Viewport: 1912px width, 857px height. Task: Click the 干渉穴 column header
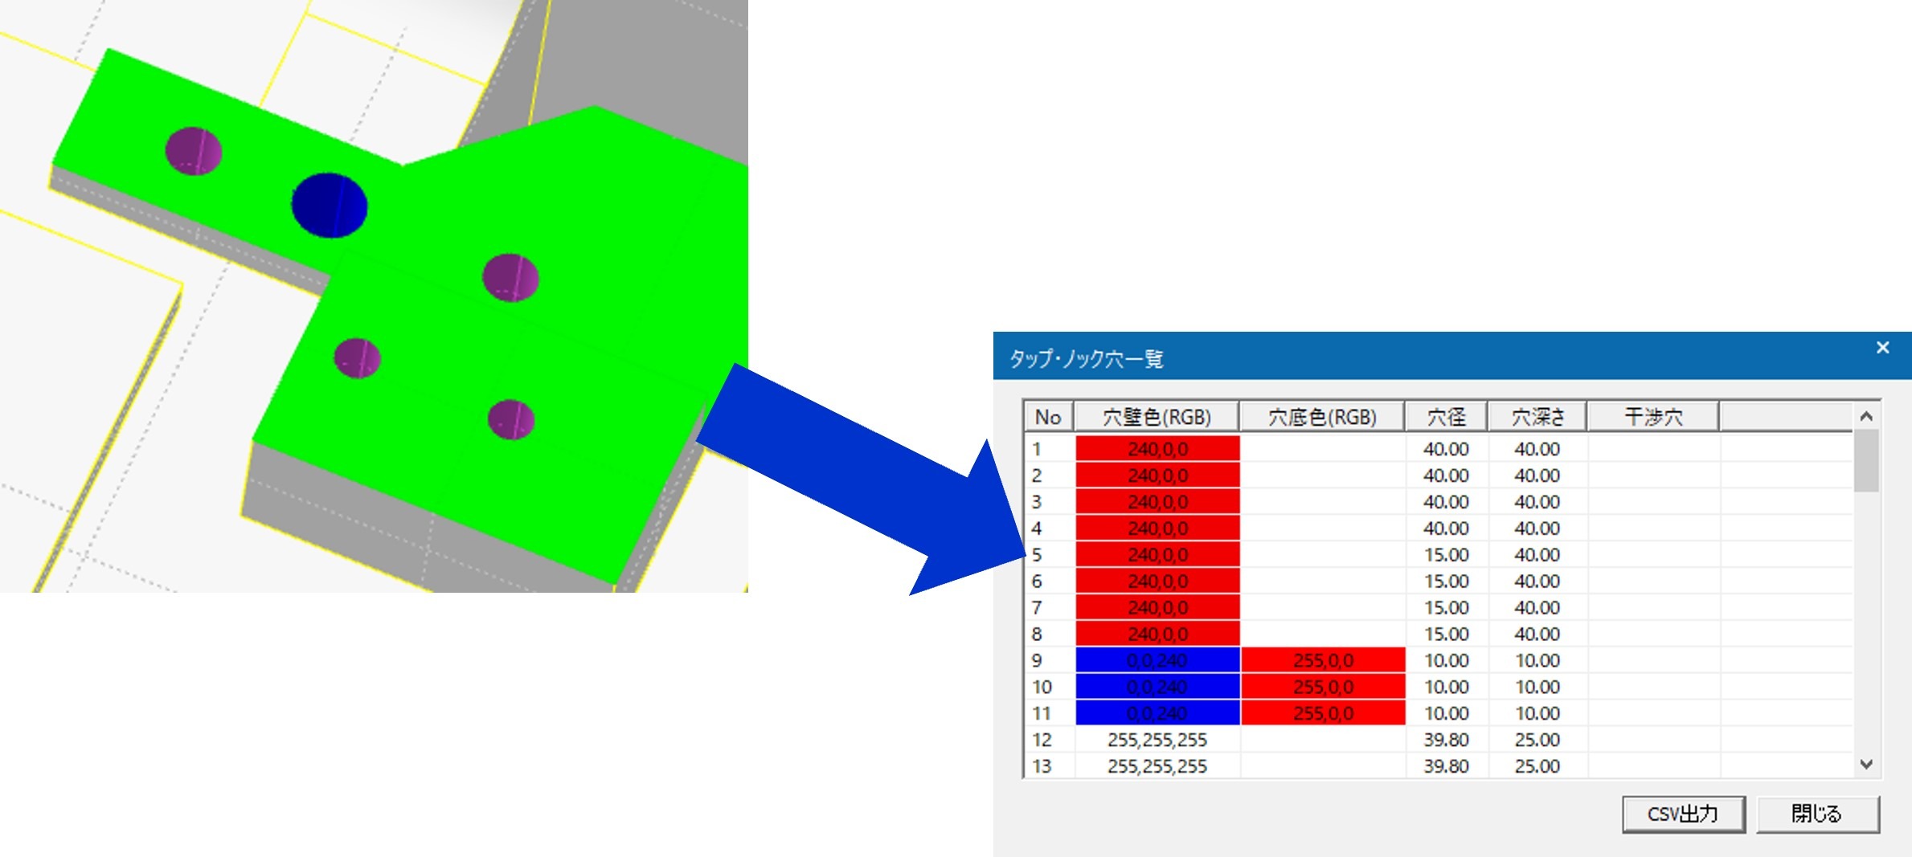[x=1653, y=417]
